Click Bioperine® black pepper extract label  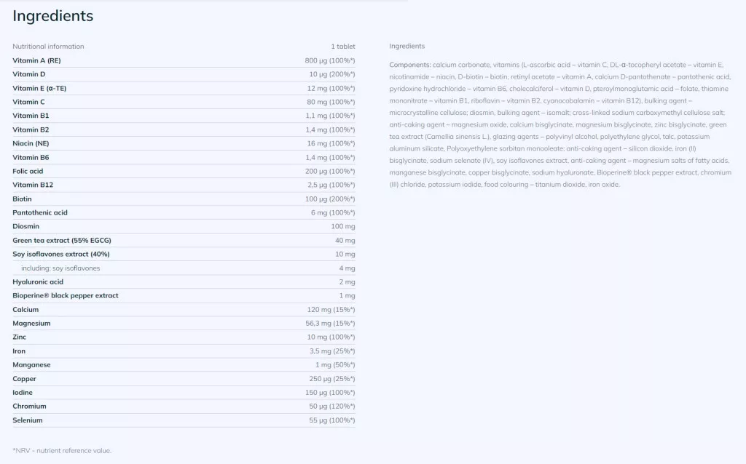pos(66,296)
